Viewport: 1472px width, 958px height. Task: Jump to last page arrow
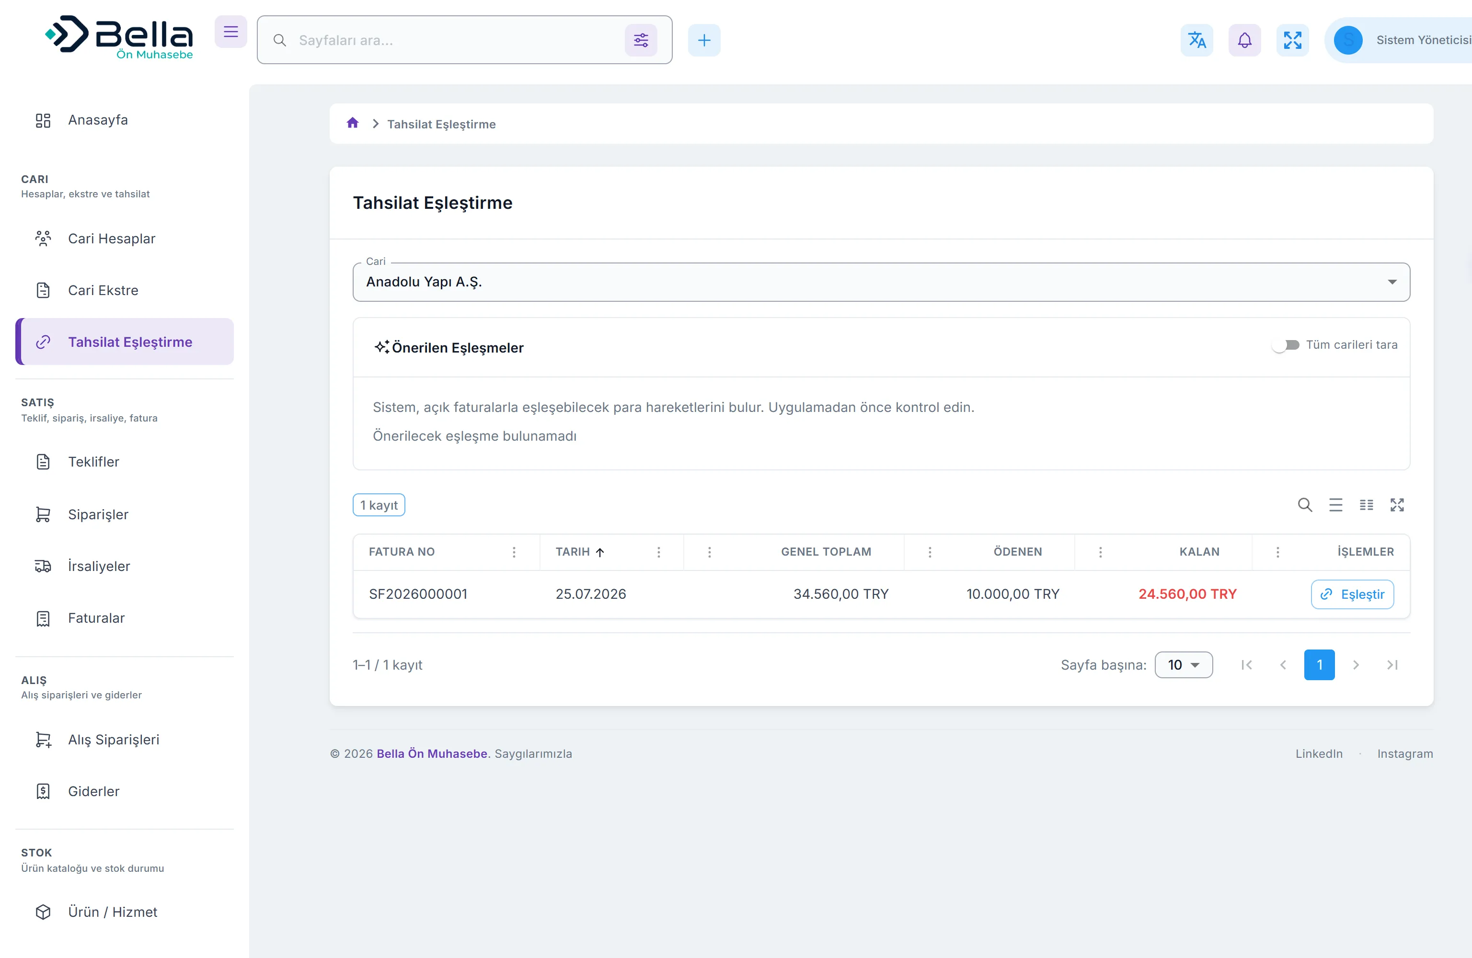click(1392, 665)
